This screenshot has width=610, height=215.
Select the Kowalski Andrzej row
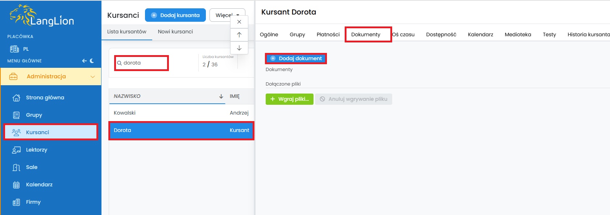(181, 113)
